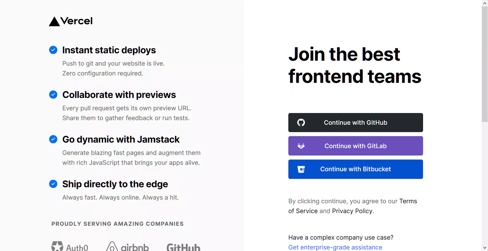
Task: Click the Vercel triangle logo
Action: click(54, 22)
